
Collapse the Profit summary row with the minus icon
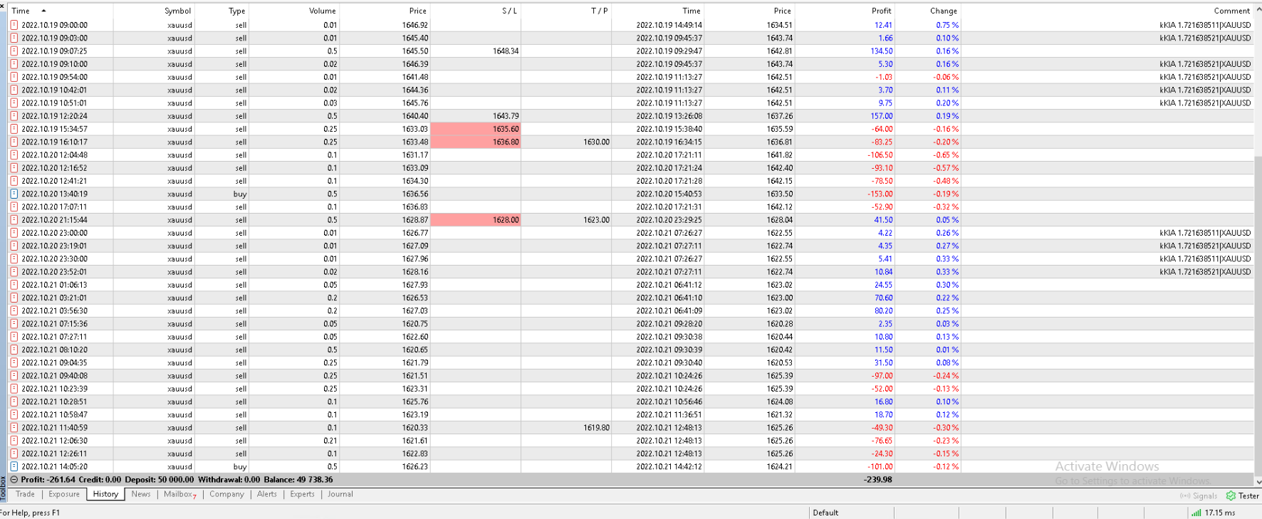click(x=14, y=480)
